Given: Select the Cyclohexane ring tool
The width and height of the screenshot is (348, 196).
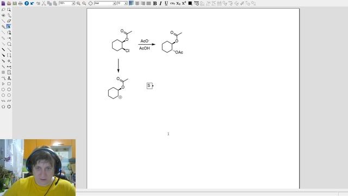Looking at the screenshot, I should click(9, 89).
